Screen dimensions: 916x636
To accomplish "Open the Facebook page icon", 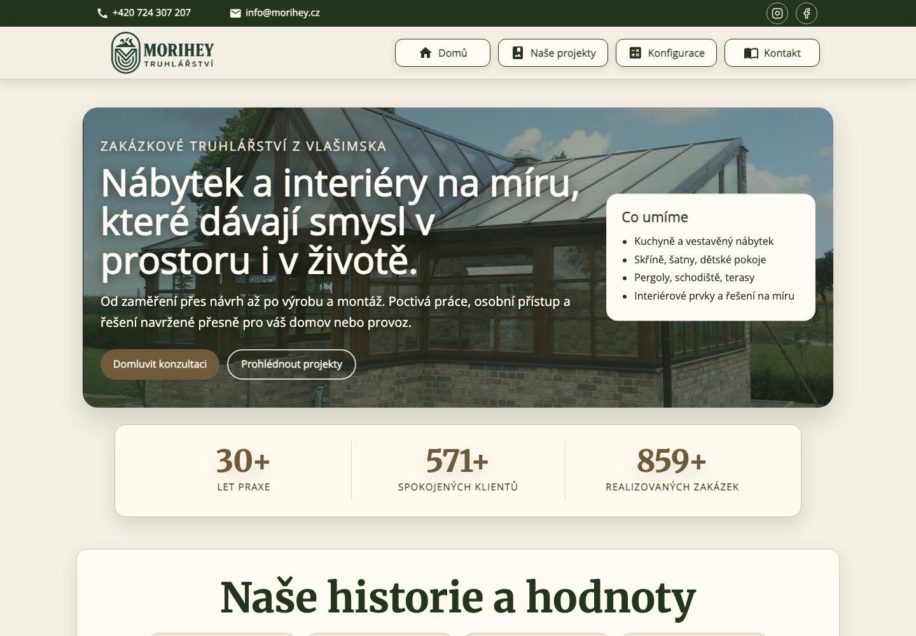I will [x=806, y=13].
